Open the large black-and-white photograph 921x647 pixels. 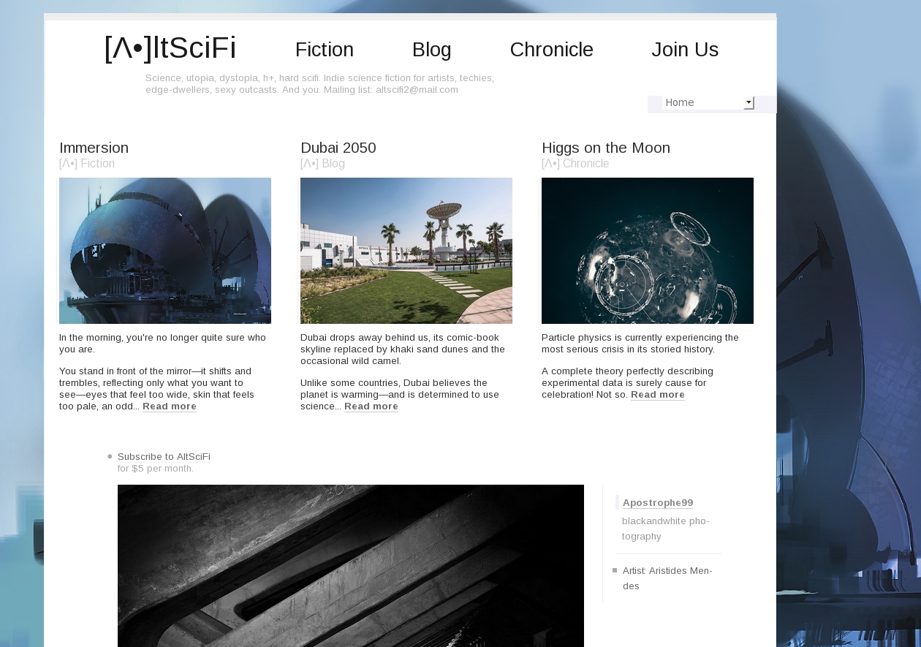pyautogui.click(x=351, y=566)
